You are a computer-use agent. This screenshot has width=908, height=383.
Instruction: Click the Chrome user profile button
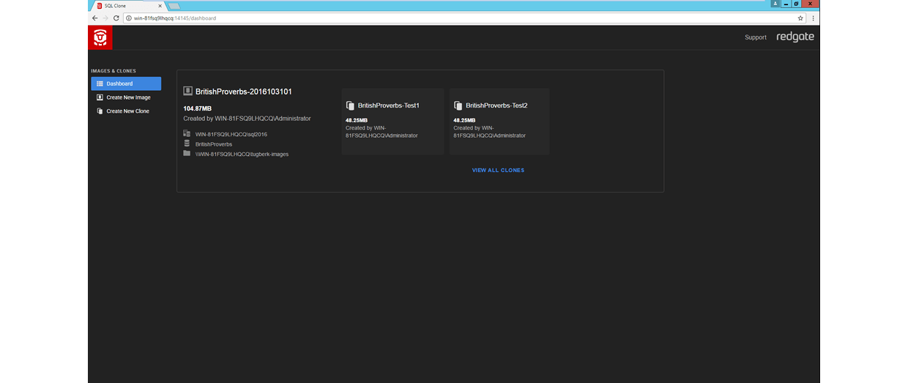click(x=775, y=4)
